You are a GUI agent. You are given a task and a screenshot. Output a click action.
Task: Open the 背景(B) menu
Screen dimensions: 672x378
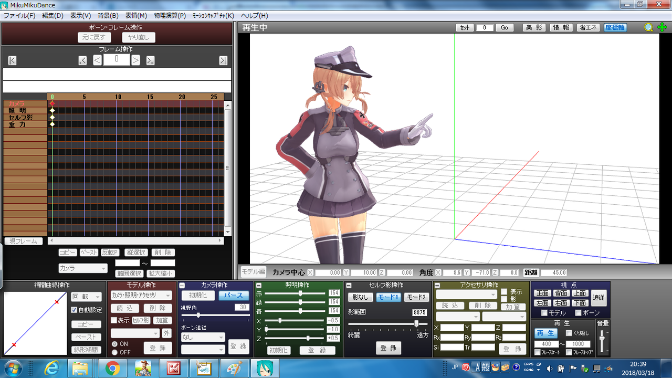tap(108, 16)
